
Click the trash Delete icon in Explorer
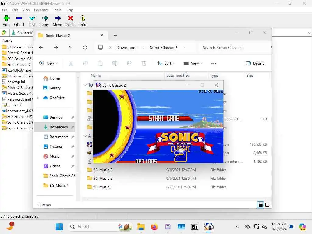144,63
